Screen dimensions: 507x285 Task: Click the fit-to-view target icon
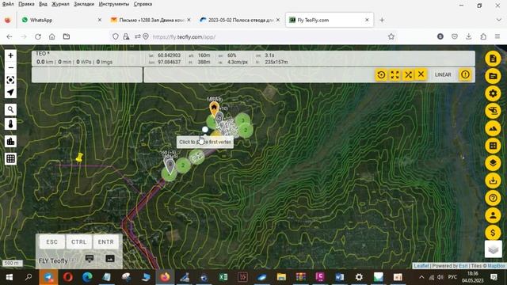[10, 80]
